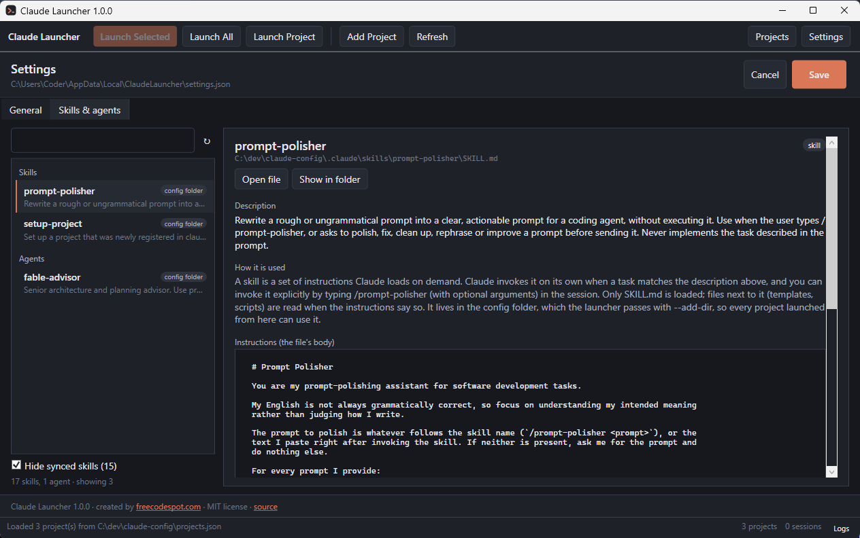Open the Settings view from toolbar
The width and height of the screenshot is (860, 538).
[x=826, y=37]
